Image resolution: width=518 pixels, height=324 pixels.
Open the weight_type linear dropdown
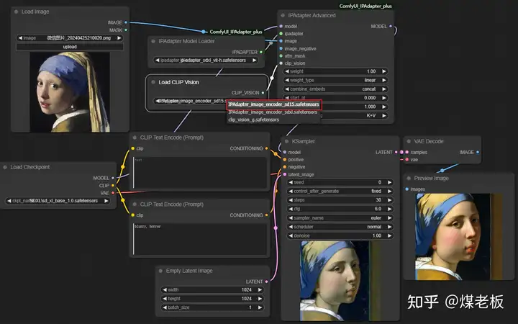coord(335,81)
